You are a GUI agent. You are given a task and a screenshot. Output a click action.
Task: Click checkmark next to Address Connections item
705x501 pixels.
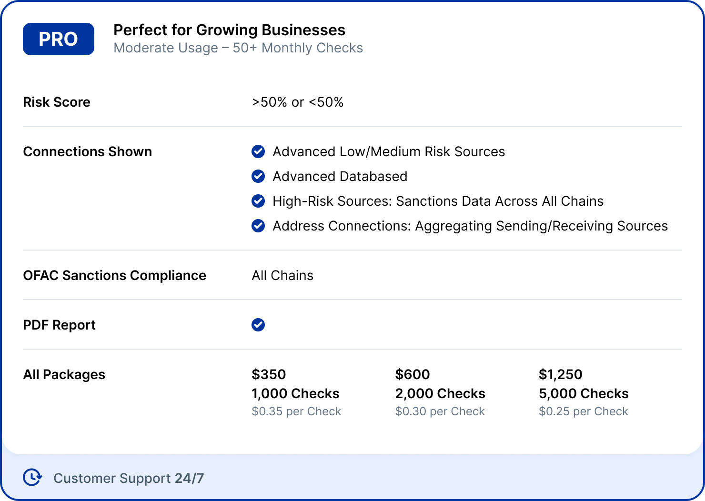258,226
